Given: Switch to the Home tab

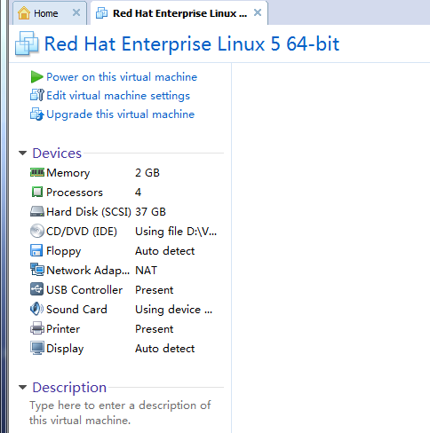Looking at the screenshot, I should pos(46,13).
